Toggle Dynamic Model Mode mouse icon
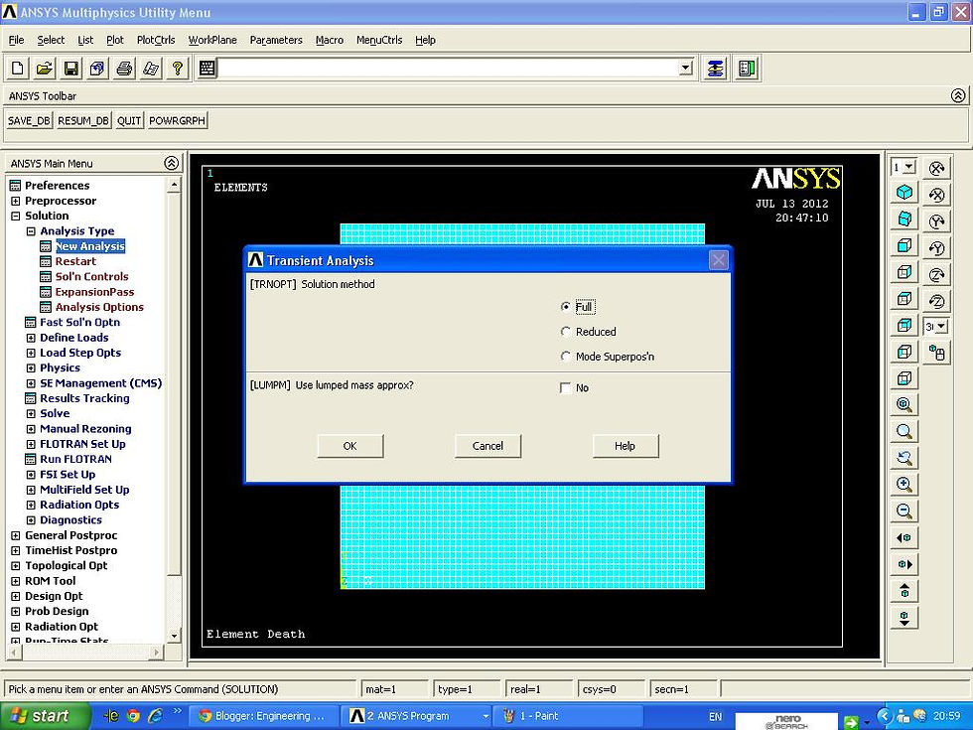Image resolution: width=973 pixels, height=730 pixels. (937, 354)
